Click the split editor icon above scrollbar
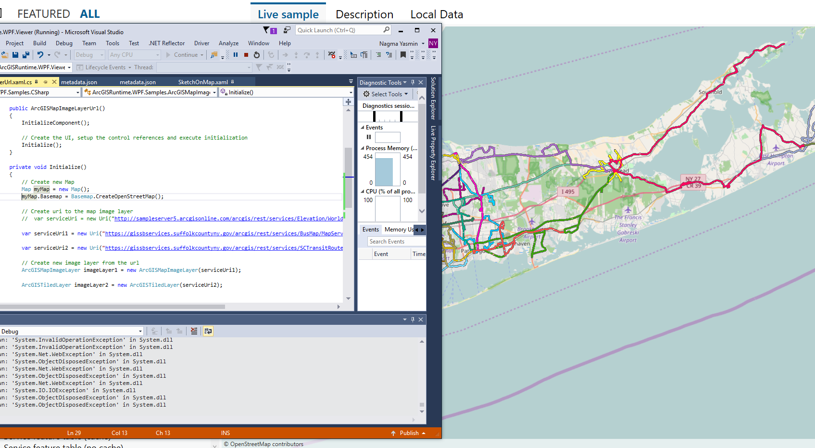 click(x=348, y=102)
